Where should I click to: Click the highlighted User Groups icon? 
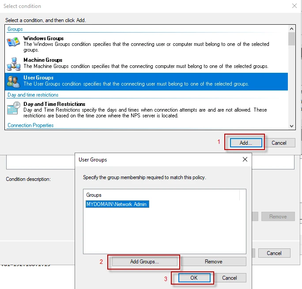[13, 82]
